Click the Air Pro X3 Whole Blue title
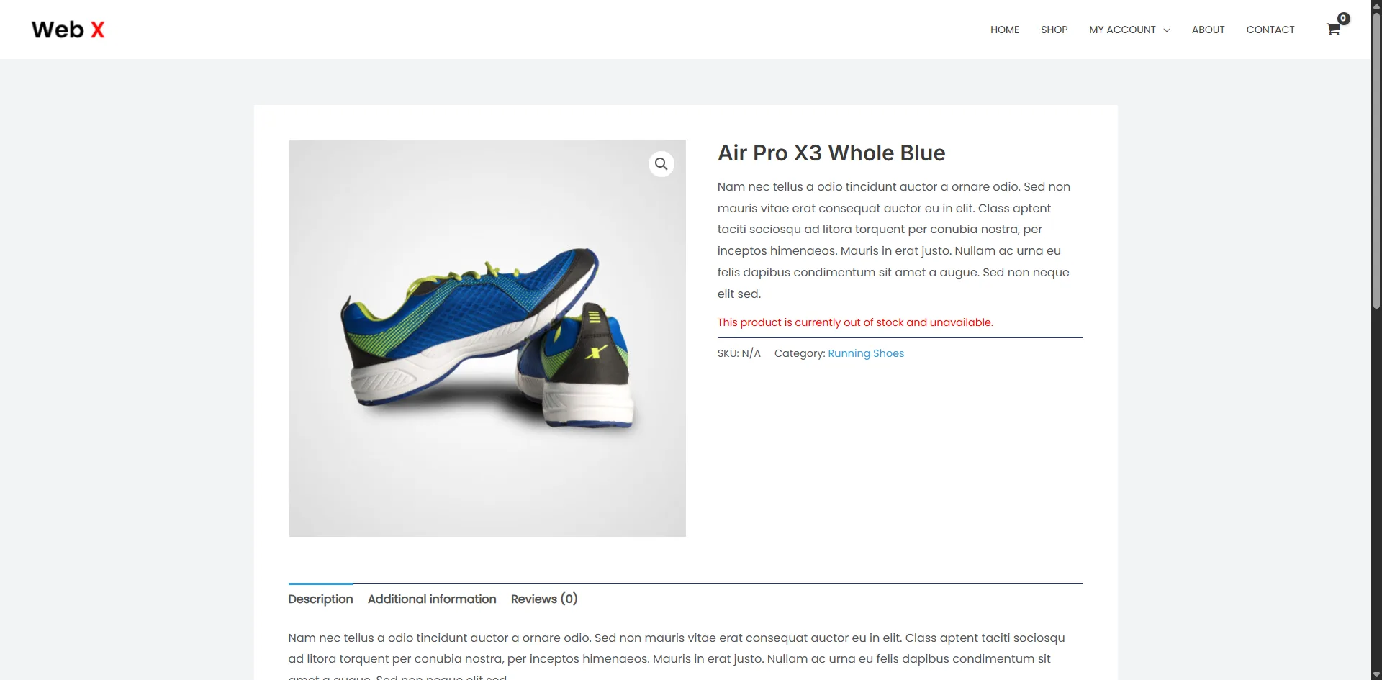The width and height of the screenshot is (1382, 680). [x=831, y=153]
